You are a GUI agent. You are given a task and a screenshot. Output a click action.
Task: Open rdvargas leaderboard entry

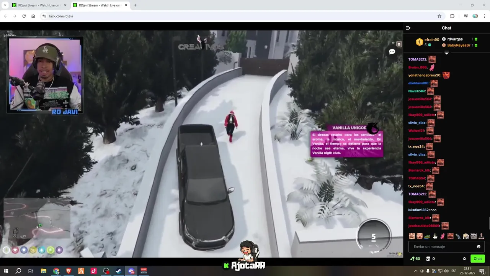click(x=455, y=39)
